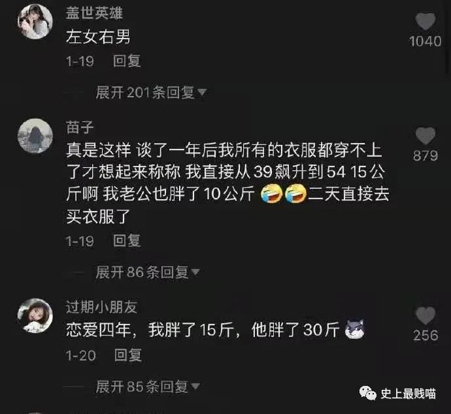Open 盖世英雄's profile avatar

pos(35,22)
